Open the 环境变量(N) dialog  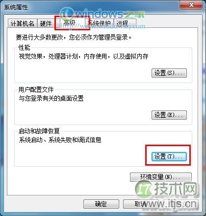click(160, 177)
